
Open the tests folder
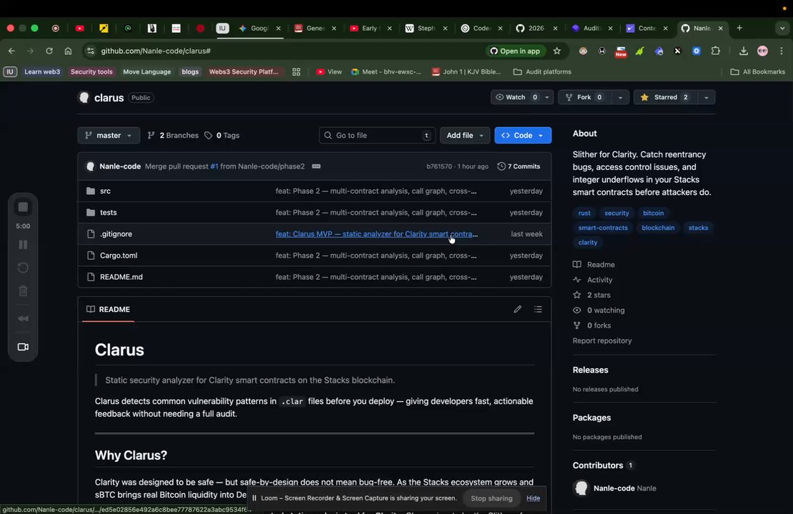pos(108,213)
